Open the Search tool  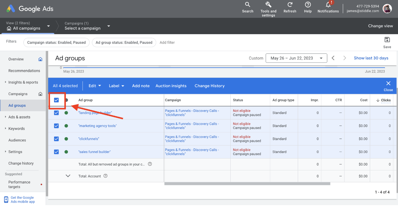click(247, 7)
